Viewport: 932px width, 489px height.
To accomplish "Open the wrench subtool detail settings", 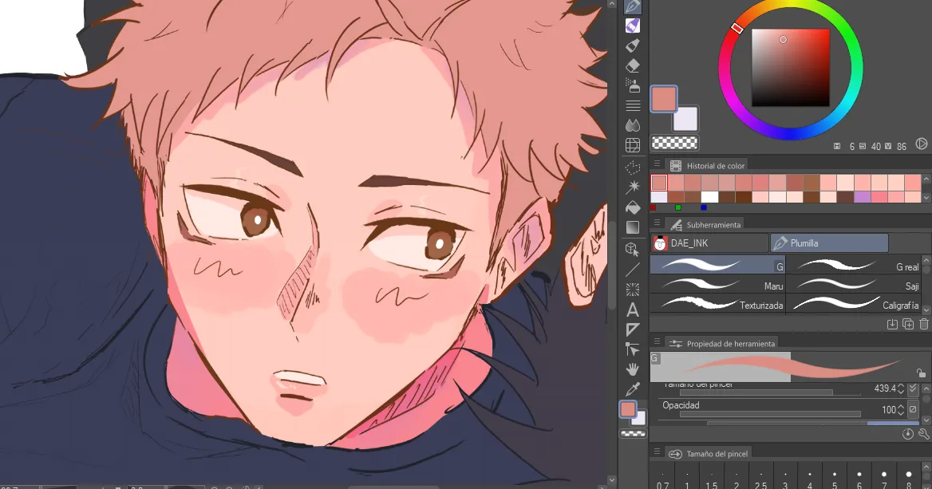I will 924,434.
